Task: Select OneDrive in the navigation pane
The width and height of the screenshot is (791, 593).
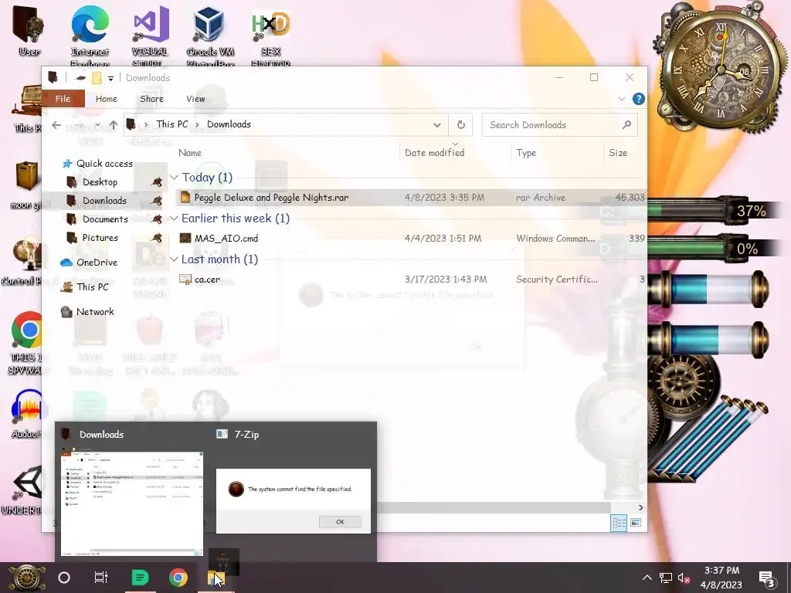Action: point(89,263)
